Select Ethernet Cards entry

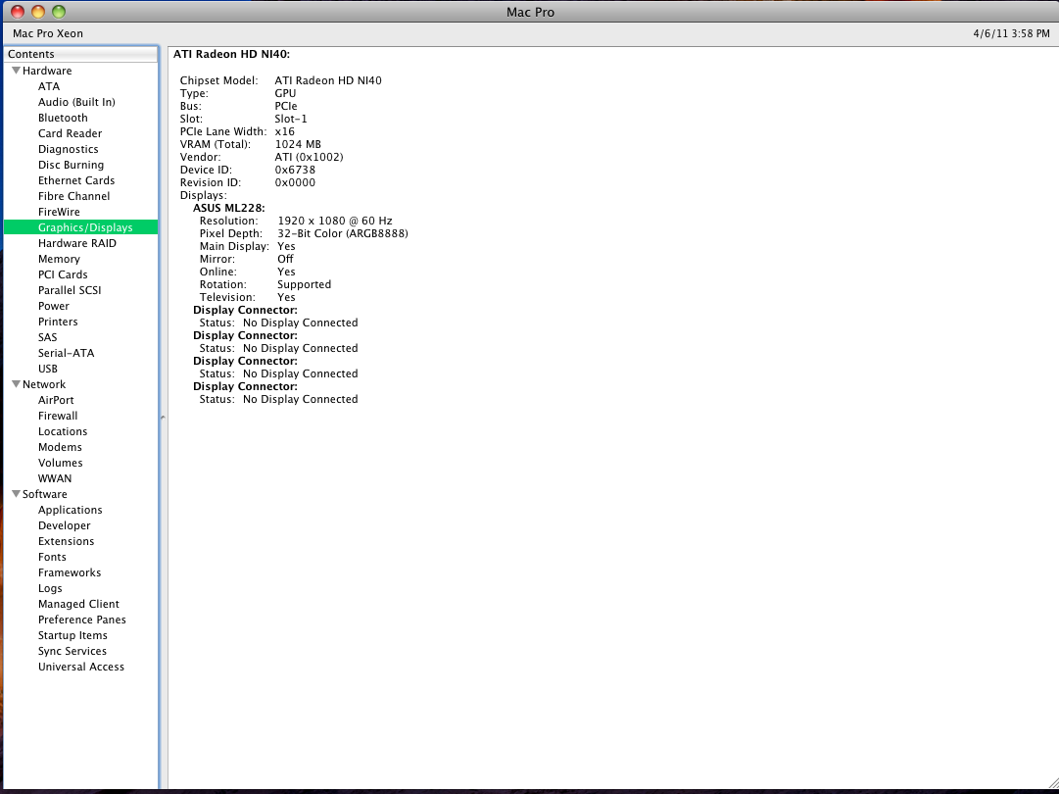click(x=76, y=180)
